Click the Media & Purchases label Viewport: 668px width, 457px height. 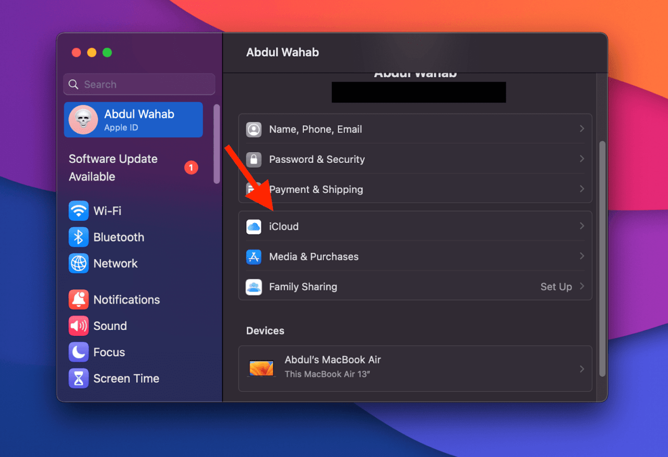tap(314, 256)
